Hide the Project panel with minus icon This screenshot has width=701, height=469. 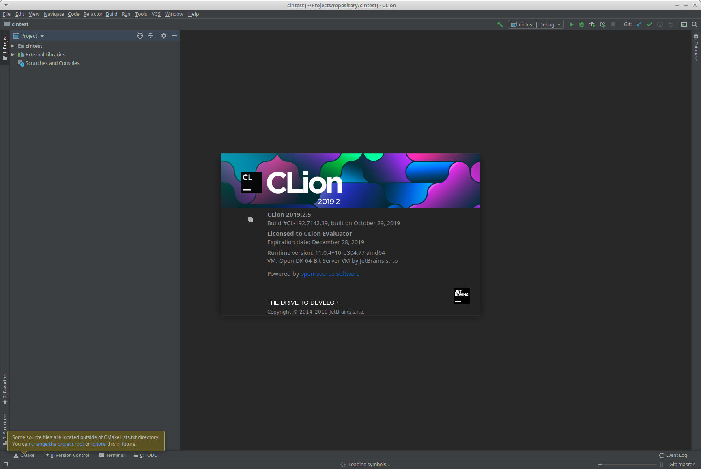174,36
